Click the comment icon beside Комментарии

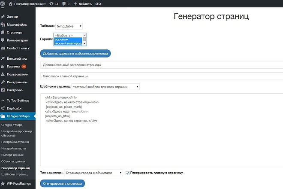pos(3,40)
